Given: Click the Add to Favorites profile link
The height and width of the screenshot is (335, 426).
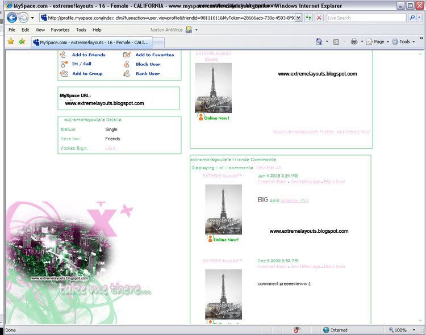Looking at the screenshot, I should 154,55.
